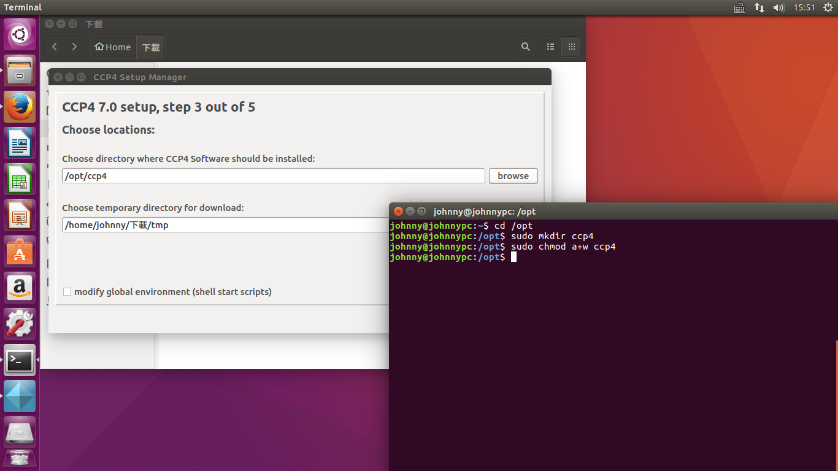
Task: Enable modify global environment checkbox
Action: click(67, 292)
